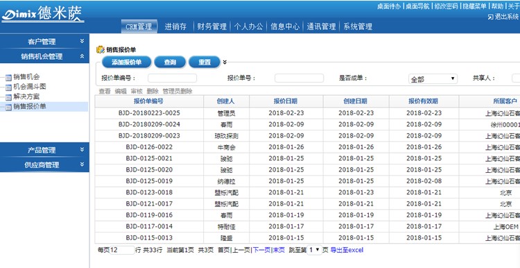This screenshot has height=268, width=520.
Task: Focus the 报价单编号 search input
Action: point(172,78)
